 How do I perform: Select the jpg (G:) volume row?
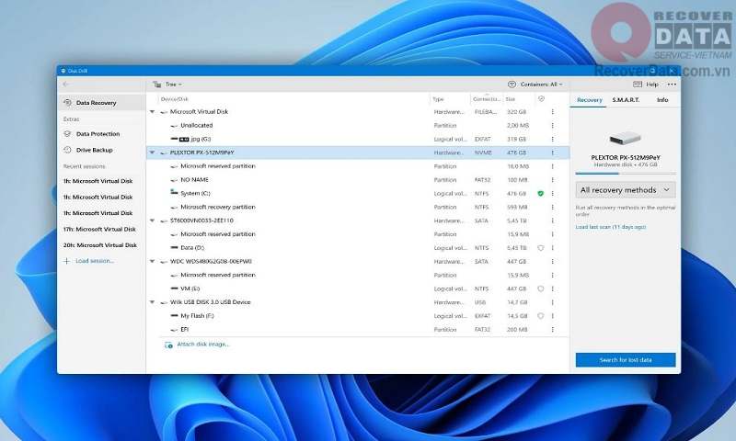click(x=358, y=139)
